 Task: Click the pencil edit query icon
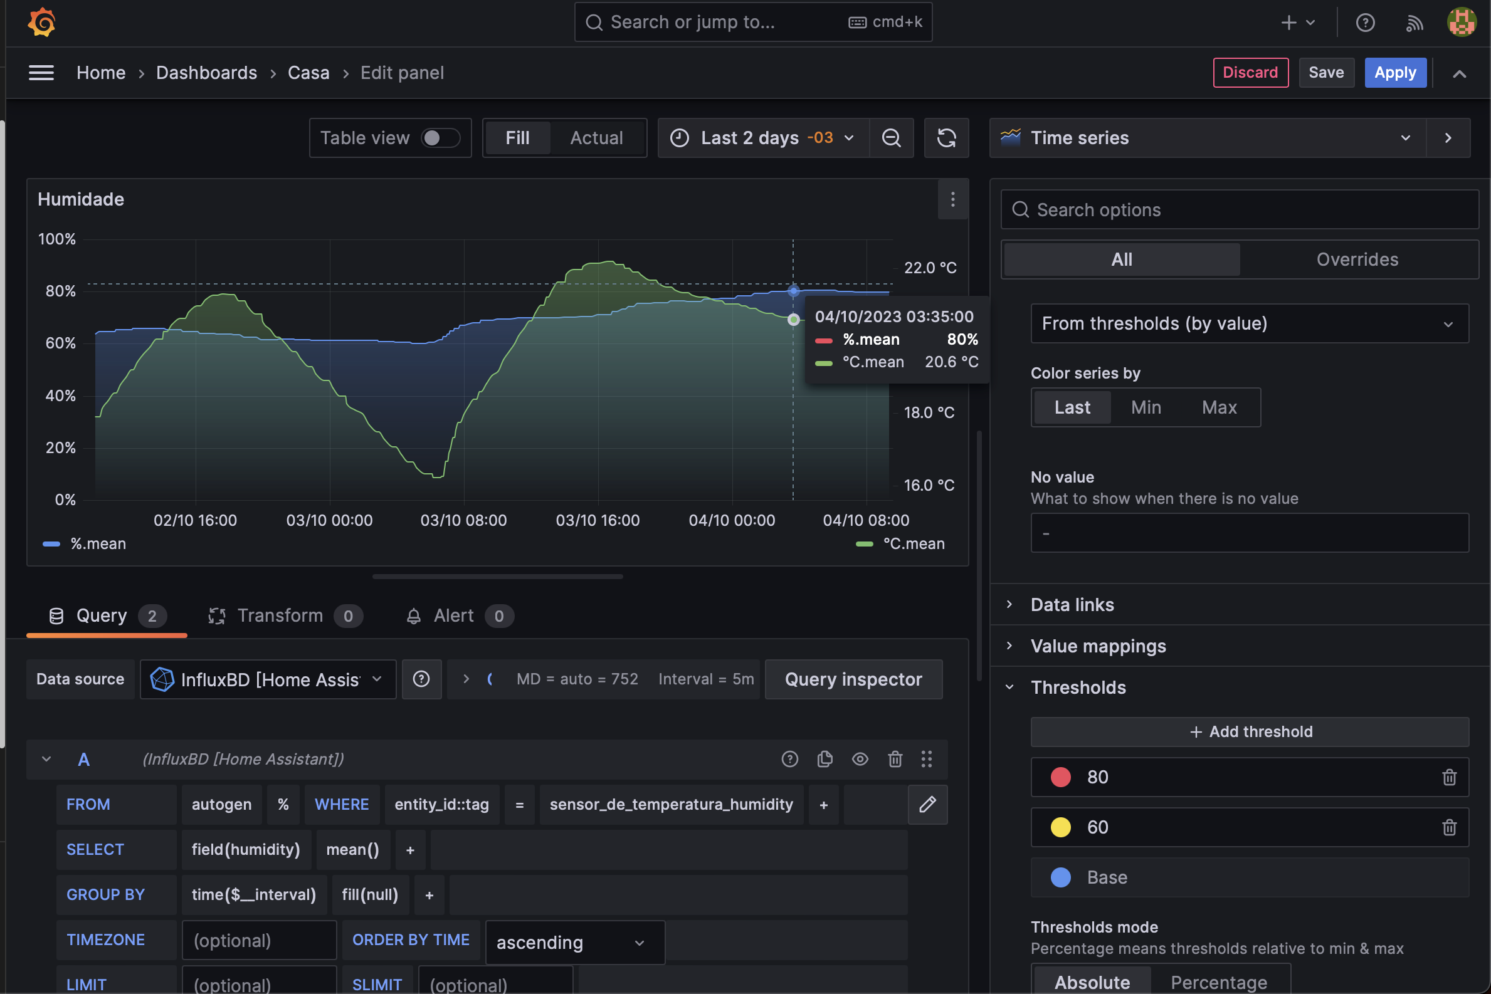pos(927,805)
